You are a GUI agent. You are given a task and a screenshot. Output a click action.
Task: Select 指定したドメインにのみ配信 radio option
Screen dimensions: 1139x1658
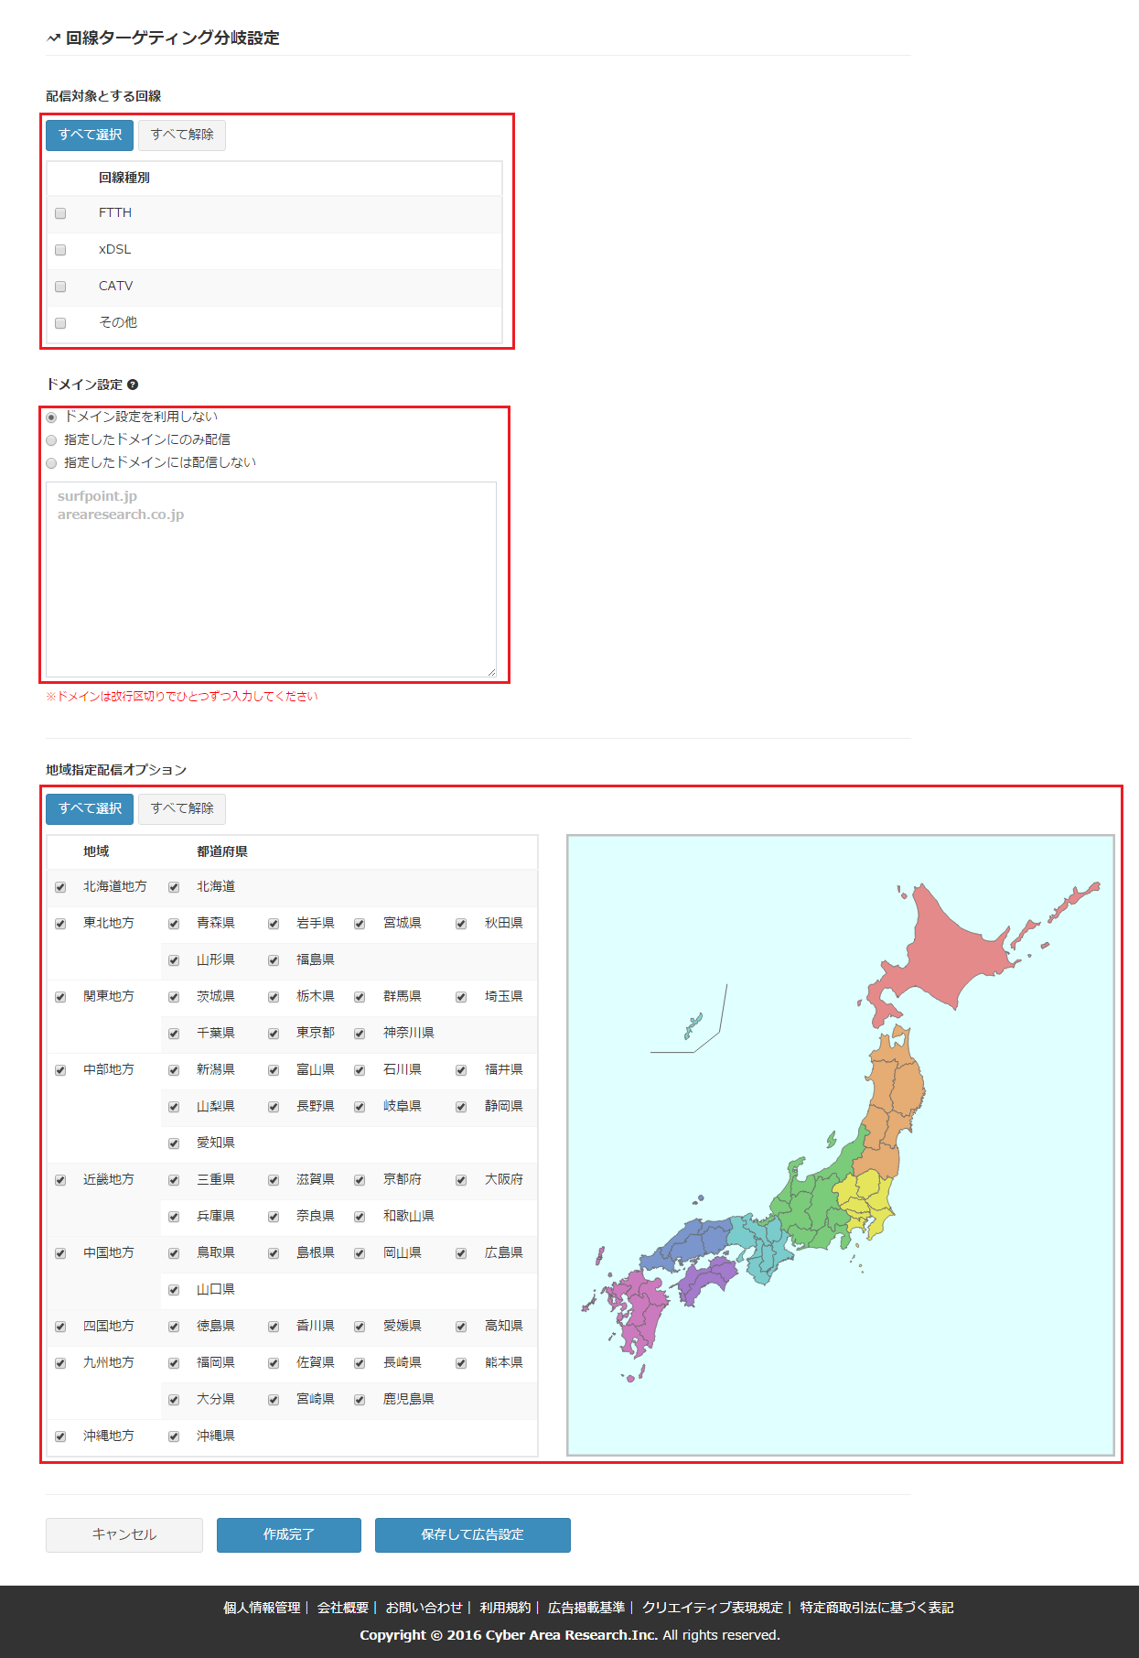[51, 440]
